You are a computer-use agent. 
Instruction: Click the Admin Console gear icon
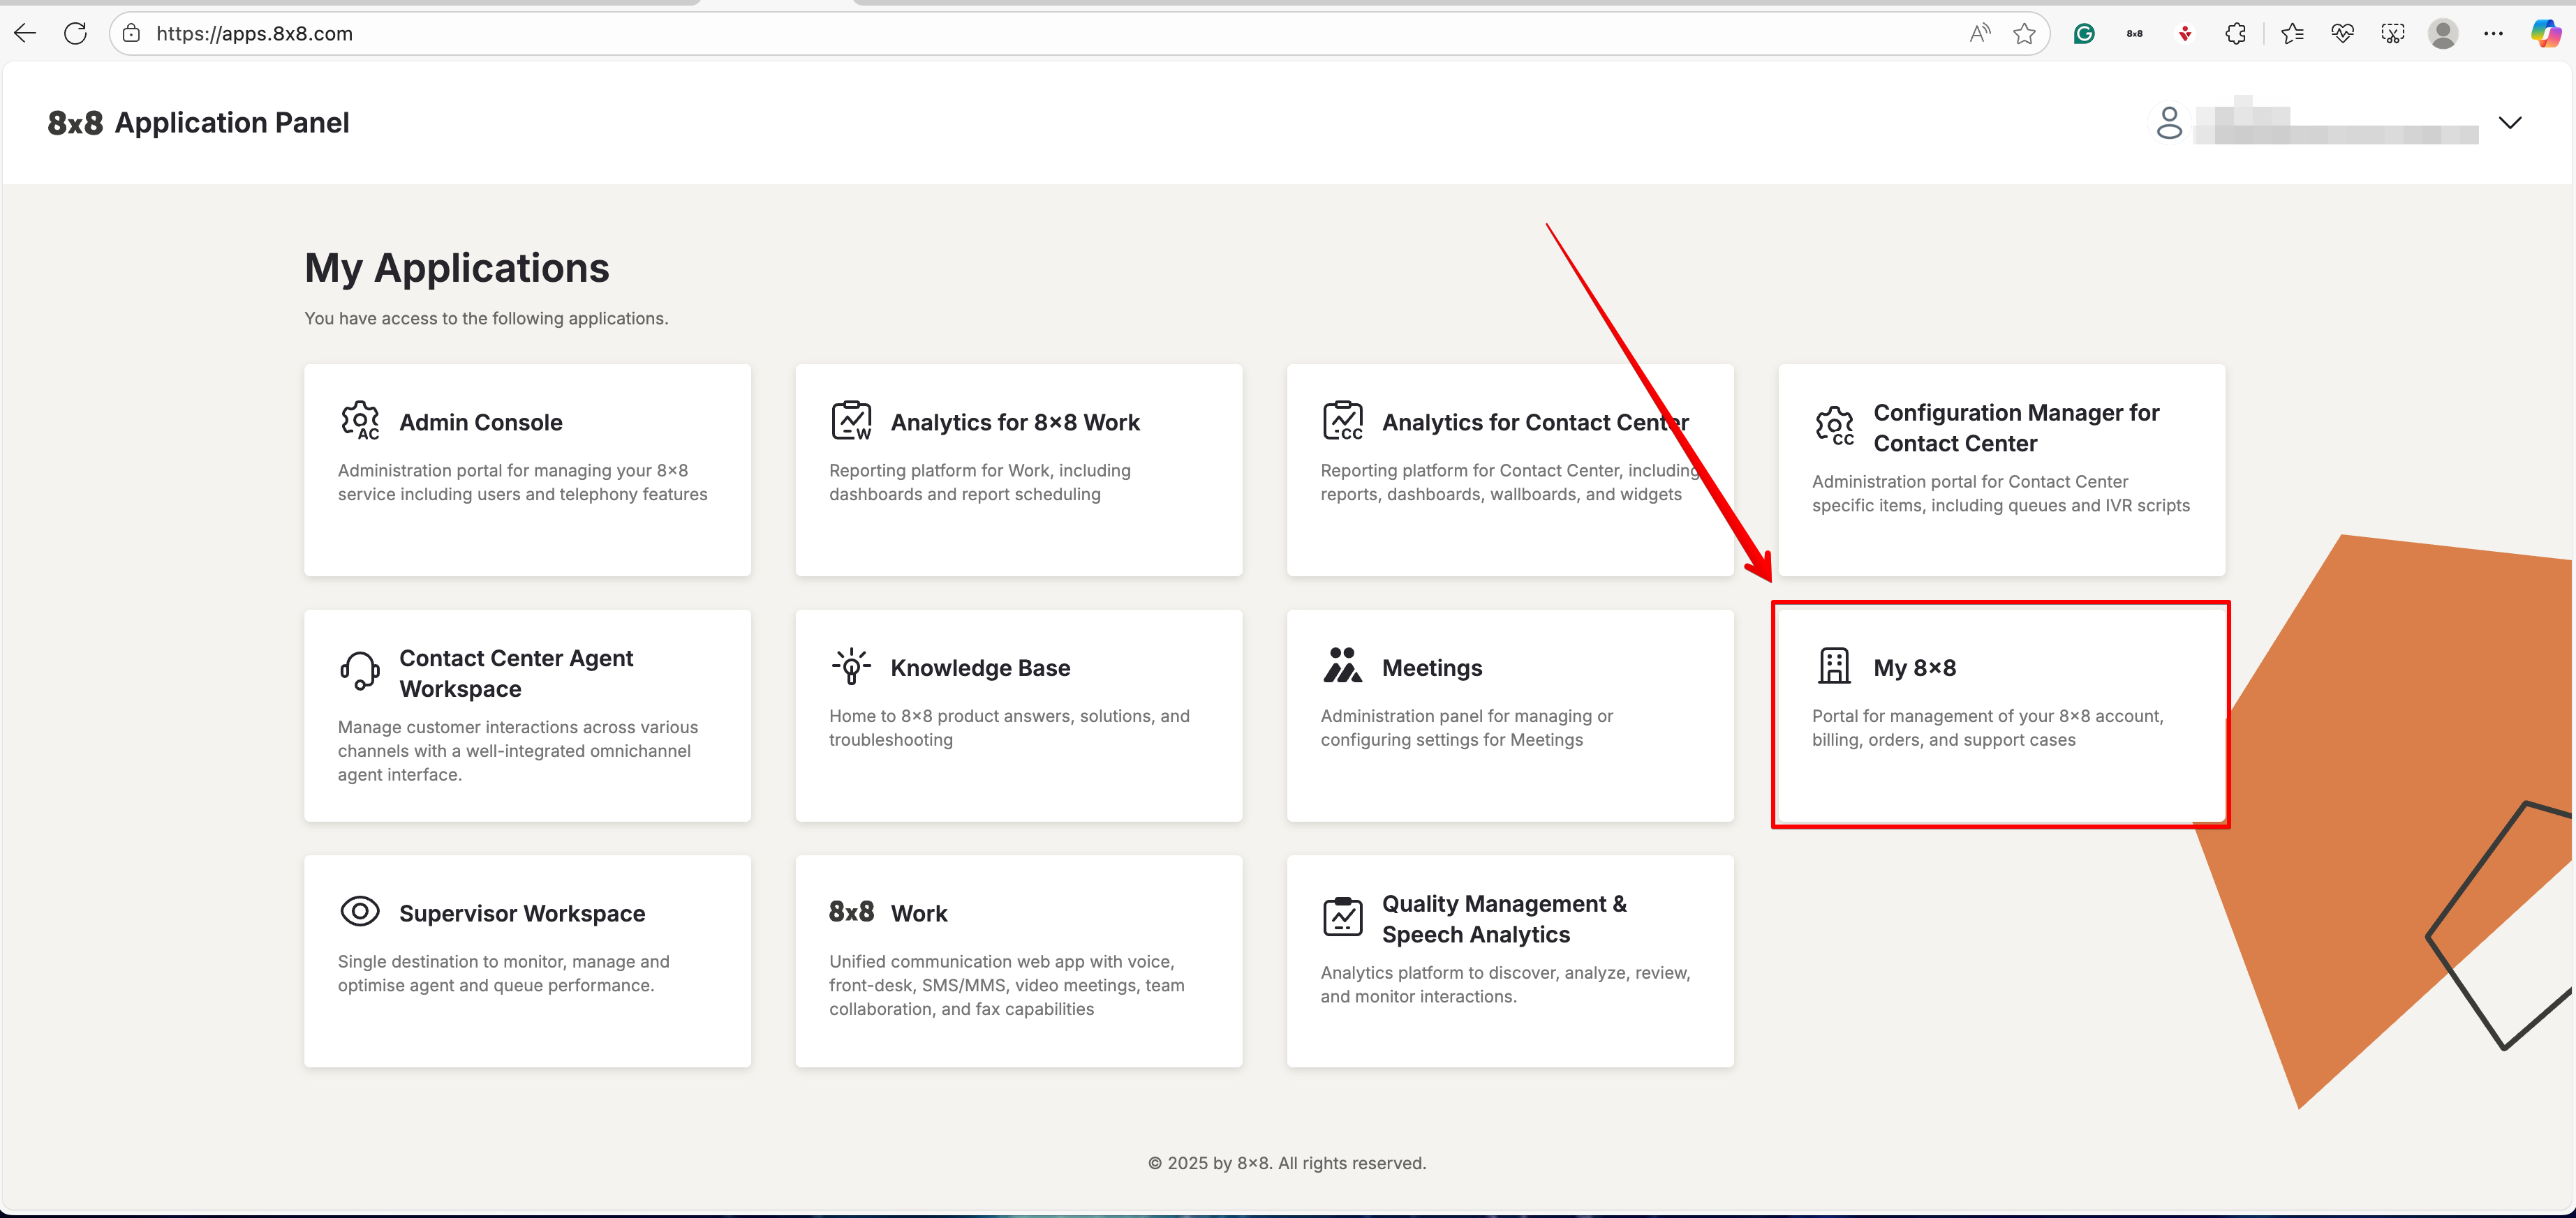[360, 421]
